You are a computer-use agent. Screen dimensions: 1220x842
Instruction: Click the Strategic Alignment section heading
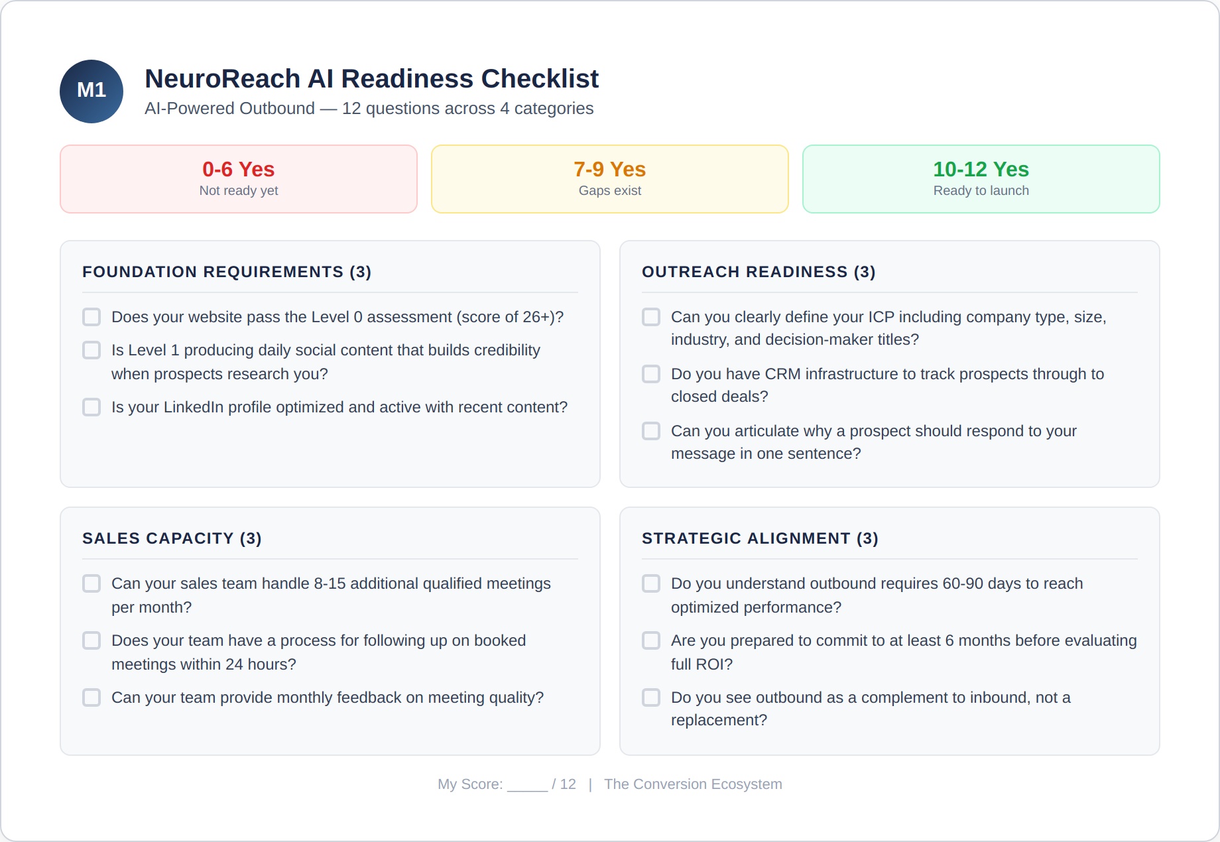(x=760, y=538)
